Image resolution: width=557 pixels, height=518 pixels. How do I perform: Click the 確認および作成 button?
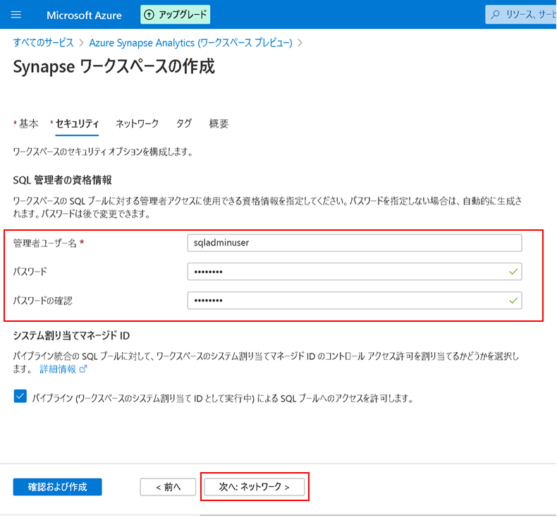pos(57,487)
